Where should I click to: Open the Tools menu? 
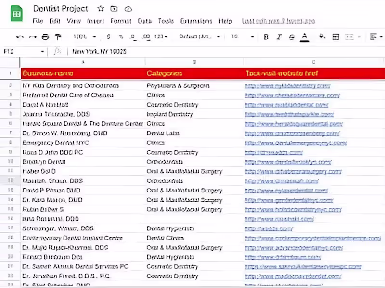166,21
